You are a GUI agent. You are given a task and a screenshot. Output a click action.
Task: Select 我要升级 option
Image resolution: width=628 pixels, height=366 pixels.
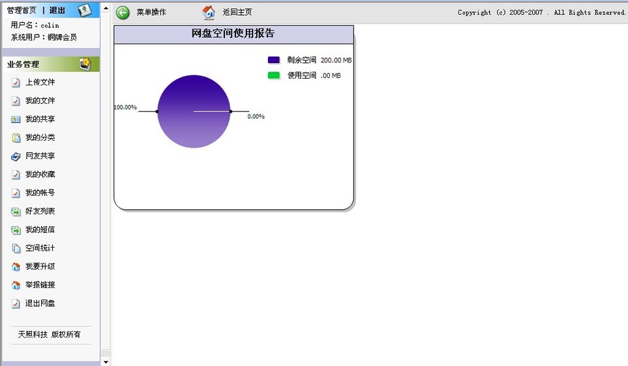(40, 266)
